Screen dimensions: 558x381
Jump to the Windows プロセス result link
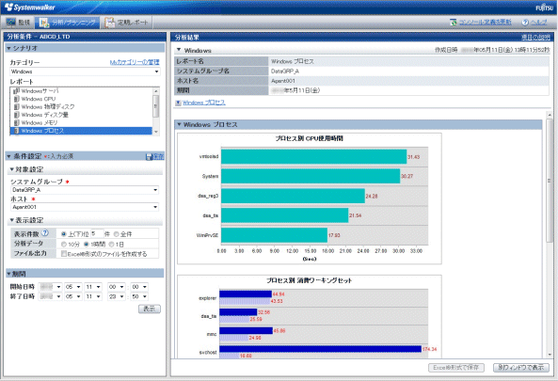(x=204, y=103)
